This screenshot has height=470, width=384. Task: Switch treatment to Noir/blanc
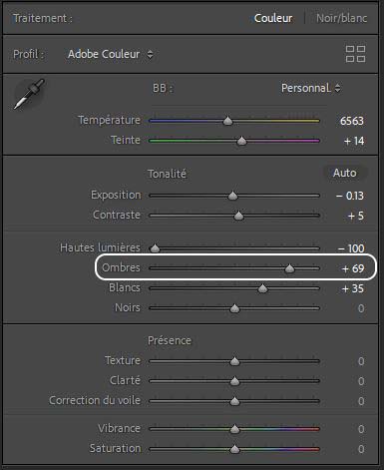click(341, 18)
